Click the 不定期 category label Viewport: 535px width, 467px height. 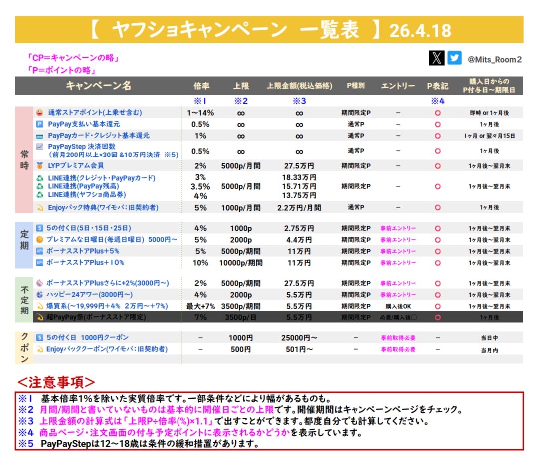[24, 300]
